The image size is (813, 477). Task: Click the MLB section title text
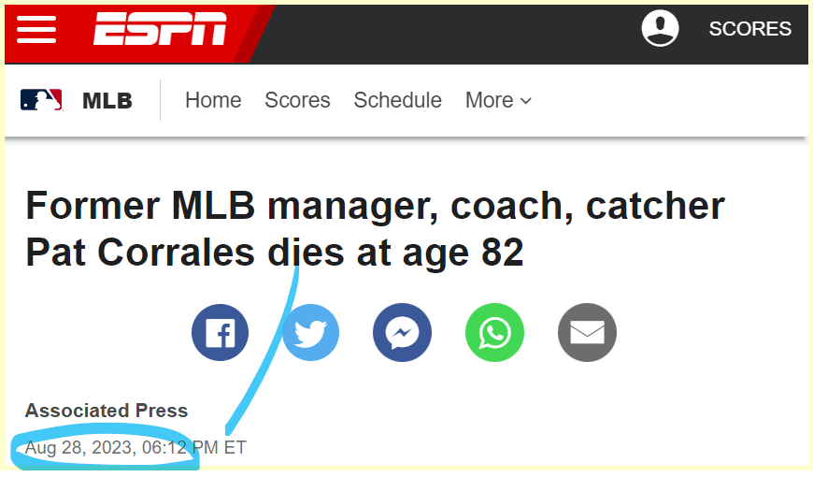tap(107, 101)
